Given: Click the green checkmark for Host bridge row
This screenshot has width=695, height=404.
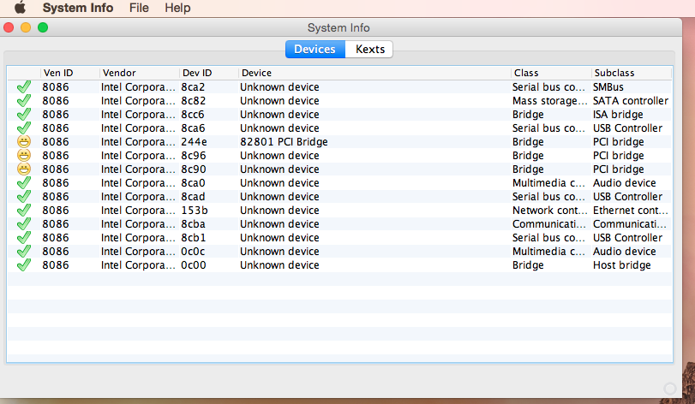Looking at the screenshot, I should 24,265.
